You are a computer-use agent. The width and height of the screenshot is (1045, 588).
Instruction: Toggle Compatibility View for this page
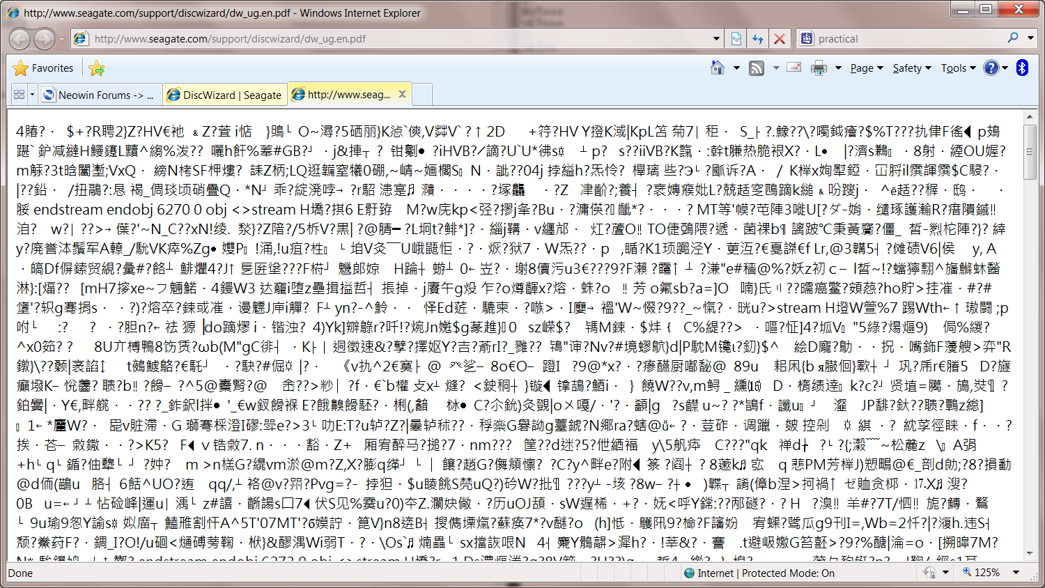[x=736, y=39]
